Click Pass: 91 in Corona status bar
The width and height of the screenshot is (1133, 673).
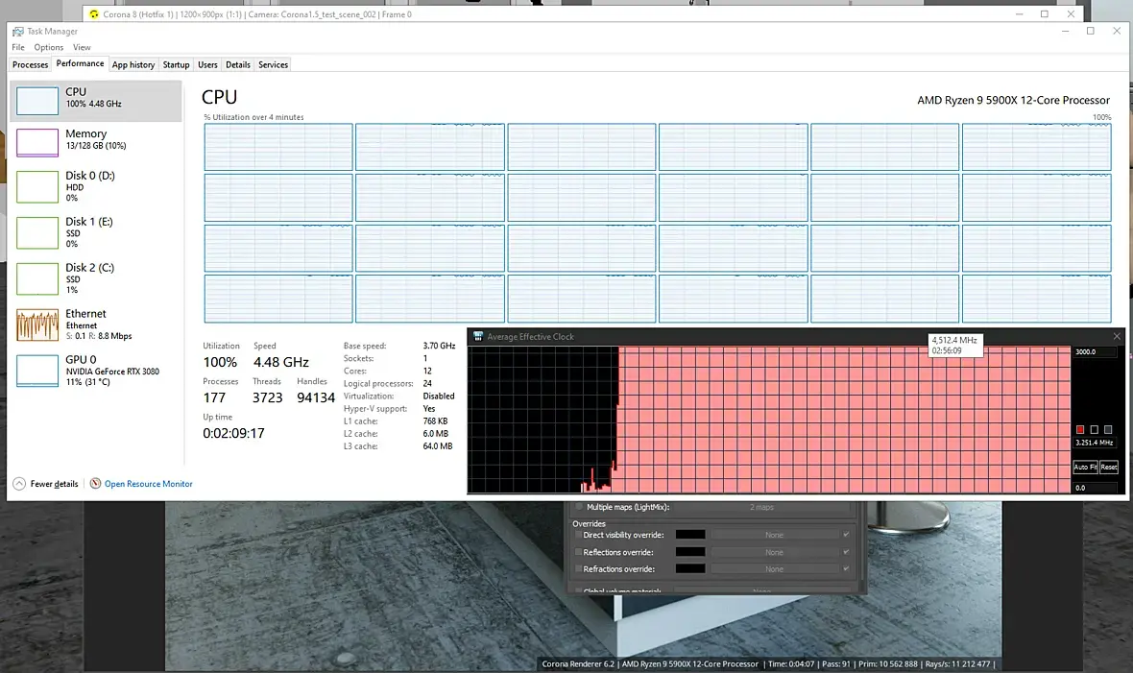836,663
